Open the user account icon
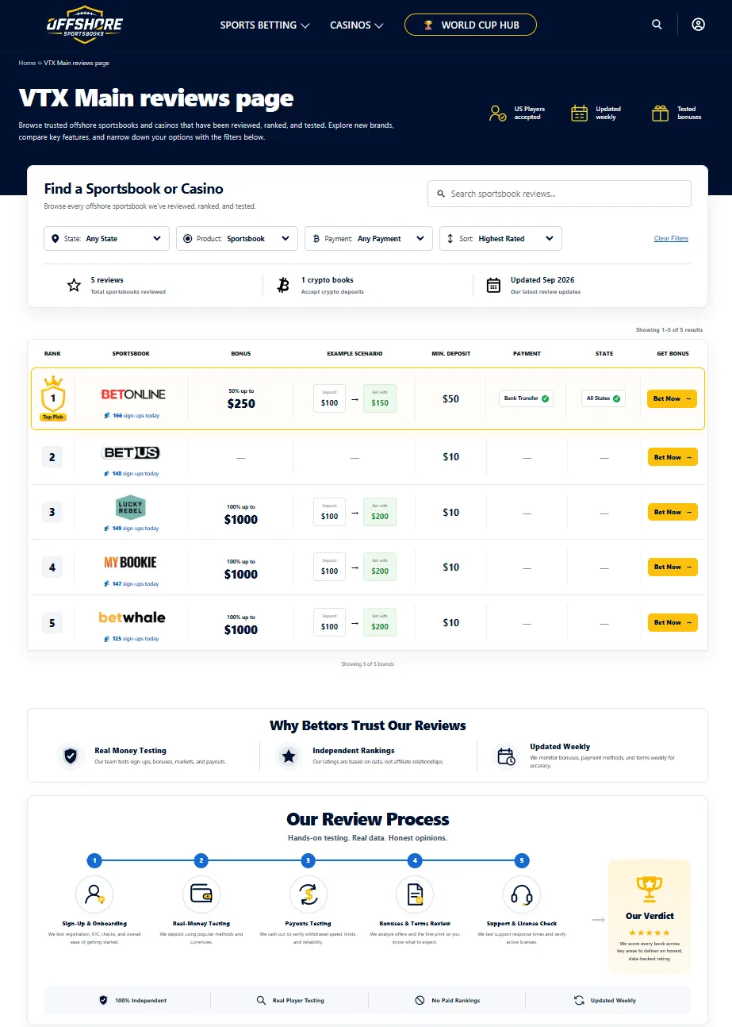The image size is (732, 1027). point(698,25)
